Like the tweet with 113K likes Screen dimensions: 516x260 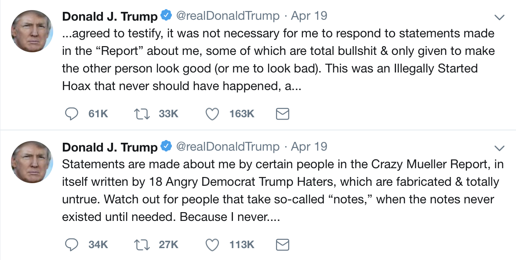tap(213, 245)
